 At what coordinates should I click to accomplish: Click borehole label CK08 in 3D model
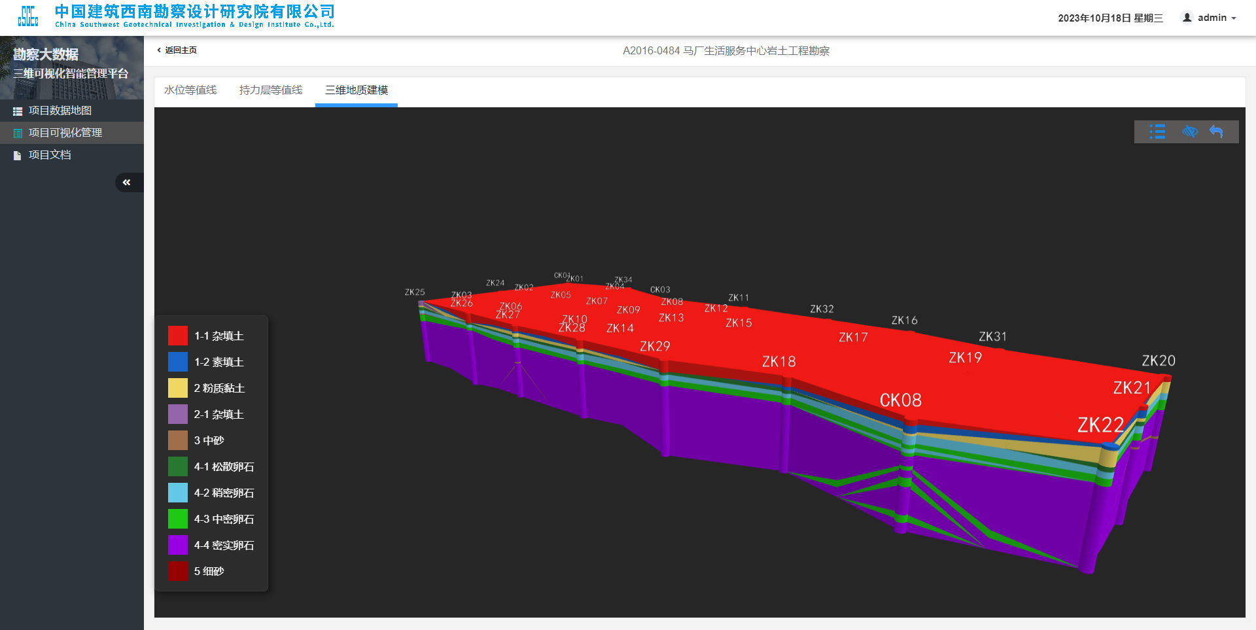pos(900,400)
